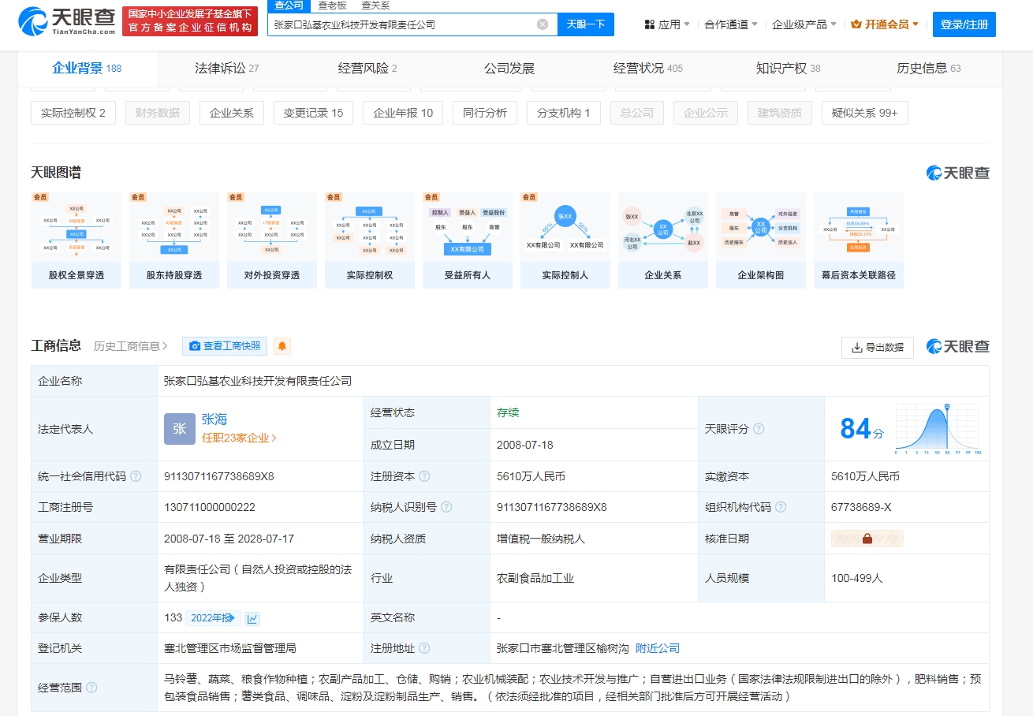Click the help icon next to 纳税人识别号
This screenshot has height=716, width=1033.
pyautogui.click(x=447, y=507)
